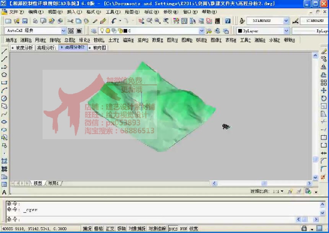Viewport: 329px width, 233px height.
Task: Toggle 对象捕捉 object snap in status bar
Action: pyautogui.click(x=137, y=229)
